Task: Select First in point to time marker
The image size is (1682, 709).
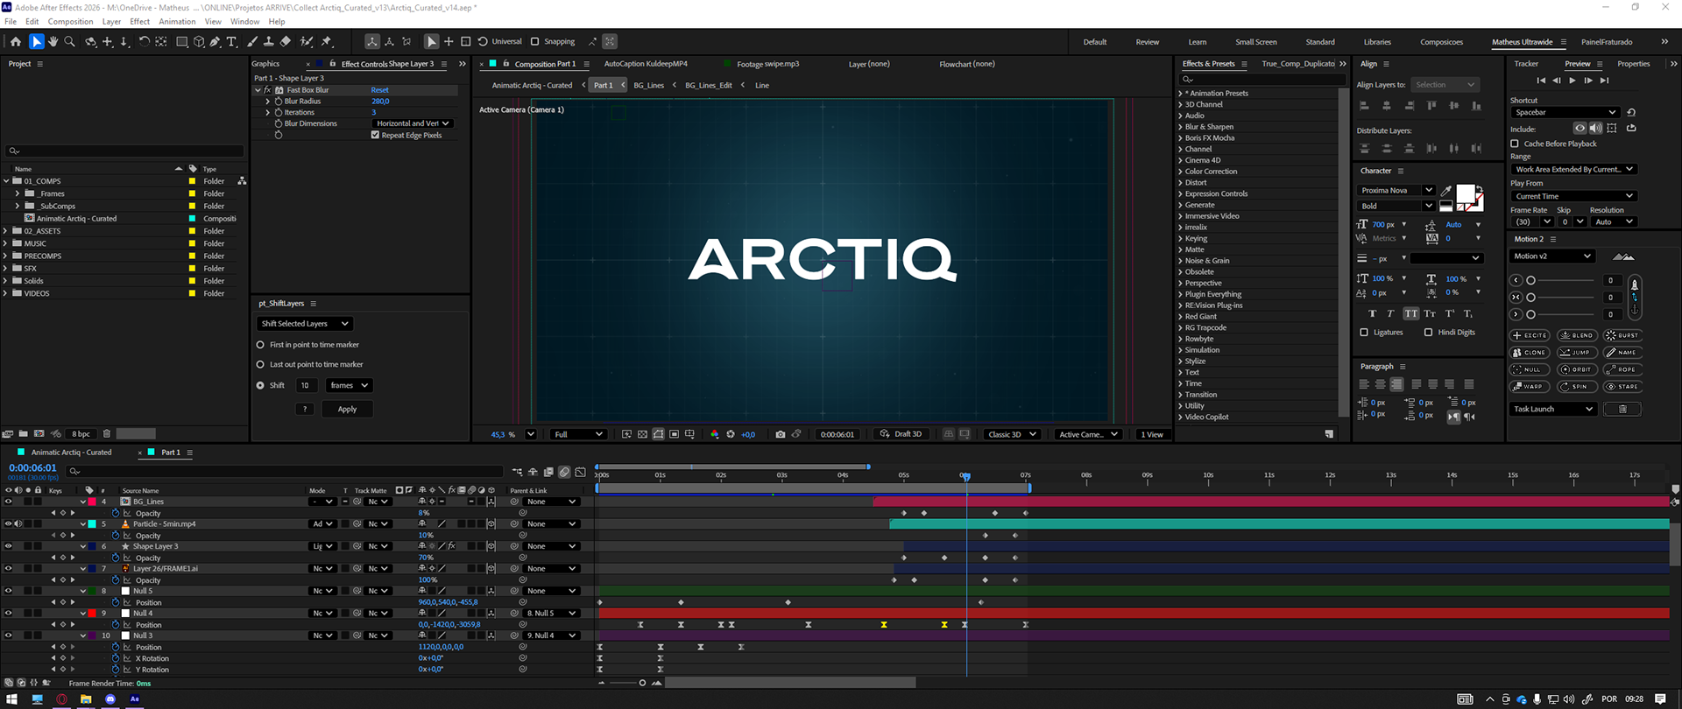Action: [x=260, y=345]
